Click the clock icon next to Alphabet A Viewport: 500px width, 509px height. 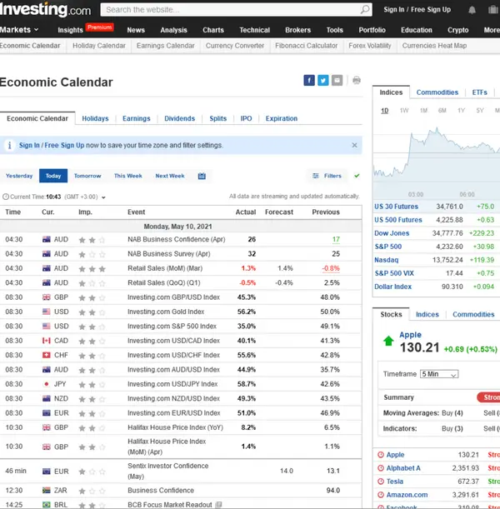pos(381,468)
